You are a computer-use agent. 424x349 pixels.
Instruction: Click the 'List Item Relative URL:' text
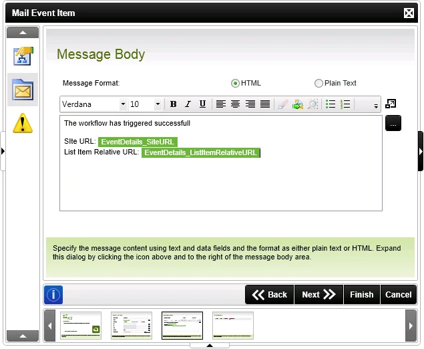click(x=101, y=152)
